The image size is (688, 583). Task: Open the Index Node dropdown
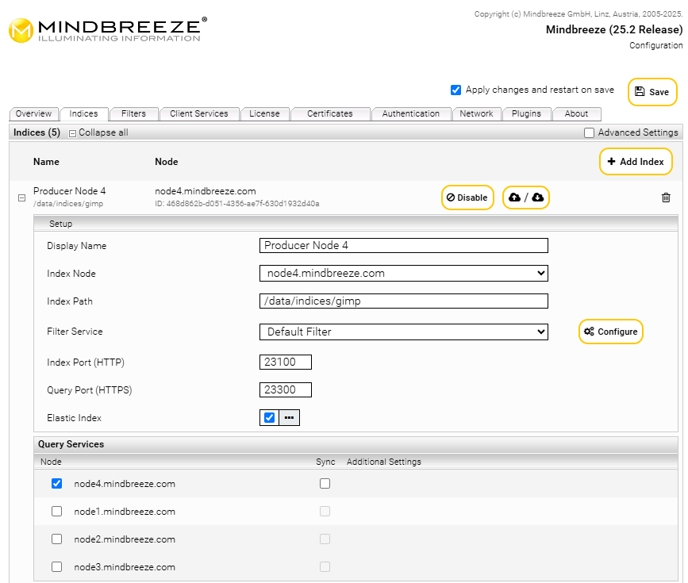(x=404, y=274)
